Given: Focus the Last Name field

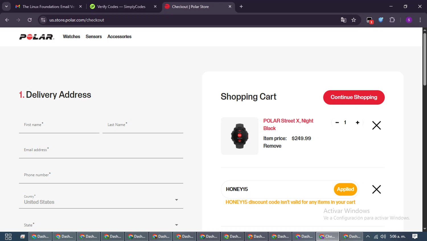Looking at the screenshot, I should click(x=143, y=125).
